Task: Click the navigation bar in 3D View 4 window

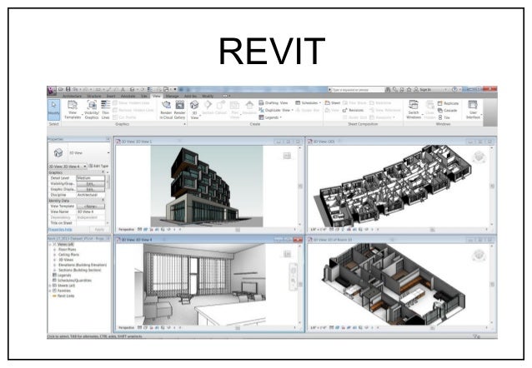Action: 294,276
